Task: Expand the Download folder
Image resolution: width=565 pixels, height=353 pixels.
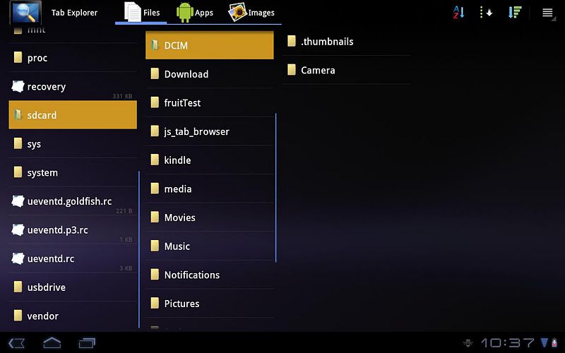Action: click(x=210, y=74)
